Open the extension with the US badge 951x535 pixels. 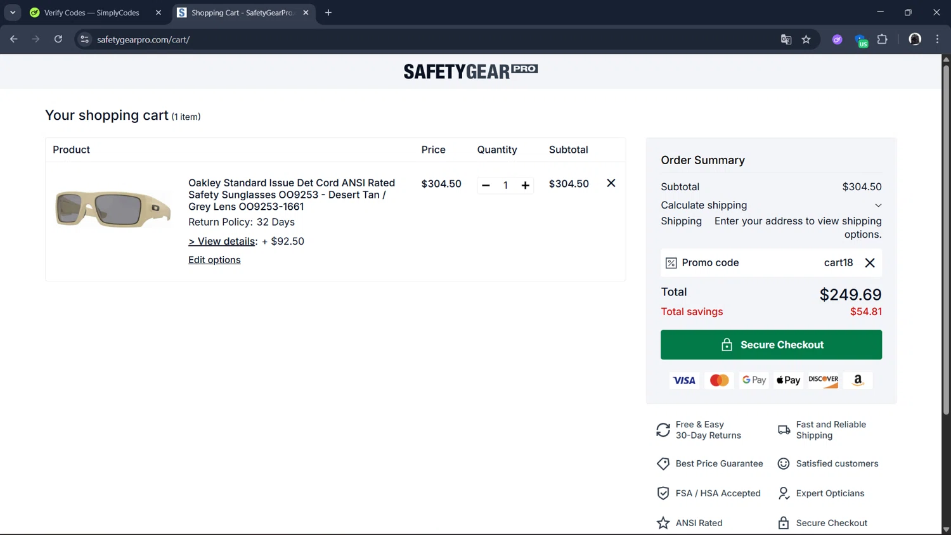[x=861, y=41]
